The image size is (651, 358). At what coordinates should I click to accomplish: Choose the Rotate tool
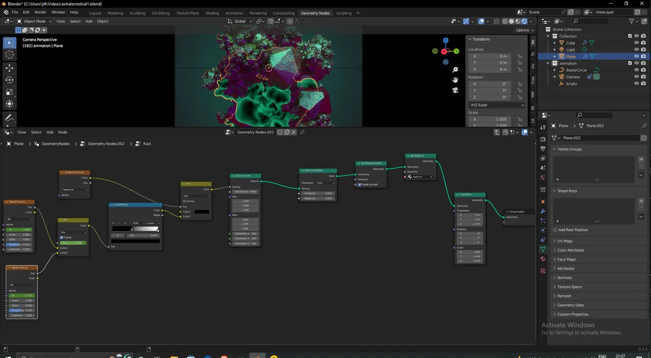pos(10,80)
